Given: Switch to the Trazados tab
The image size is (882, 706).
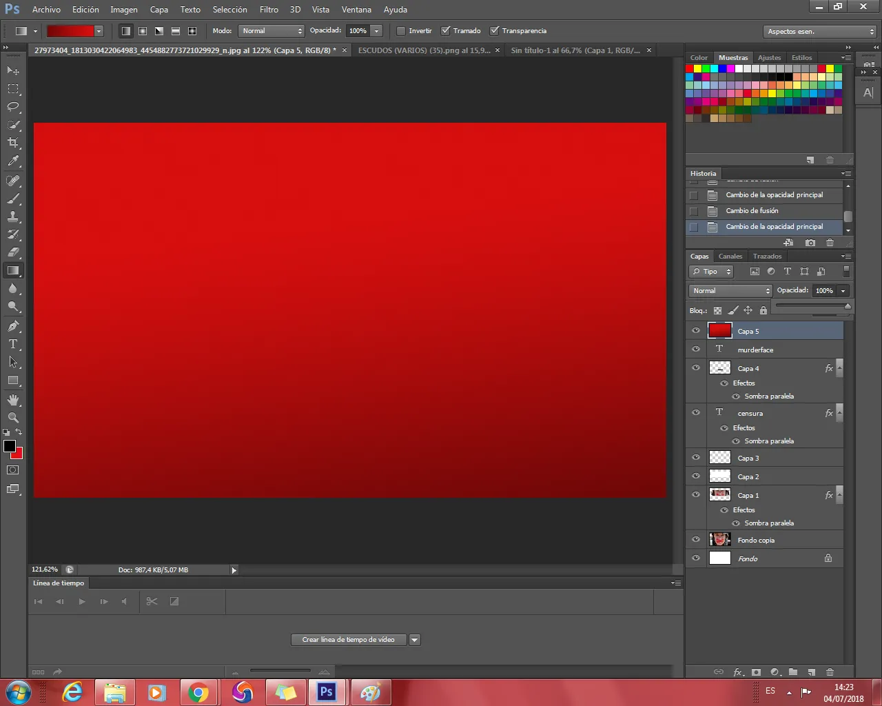Looking at the screenshot, I should click(x=767, y=256).
